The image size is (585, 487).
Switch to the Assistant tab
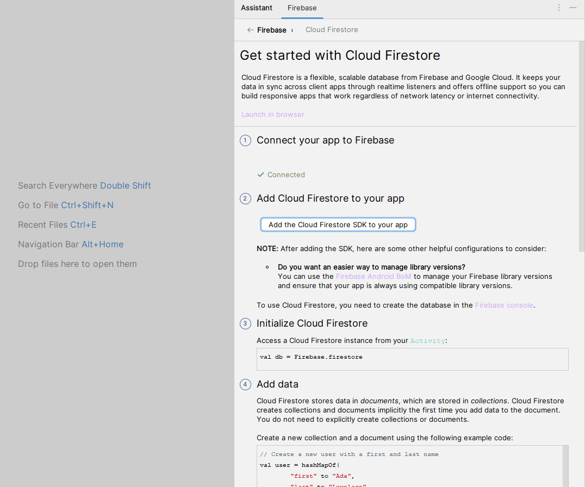tap(257, 8)
